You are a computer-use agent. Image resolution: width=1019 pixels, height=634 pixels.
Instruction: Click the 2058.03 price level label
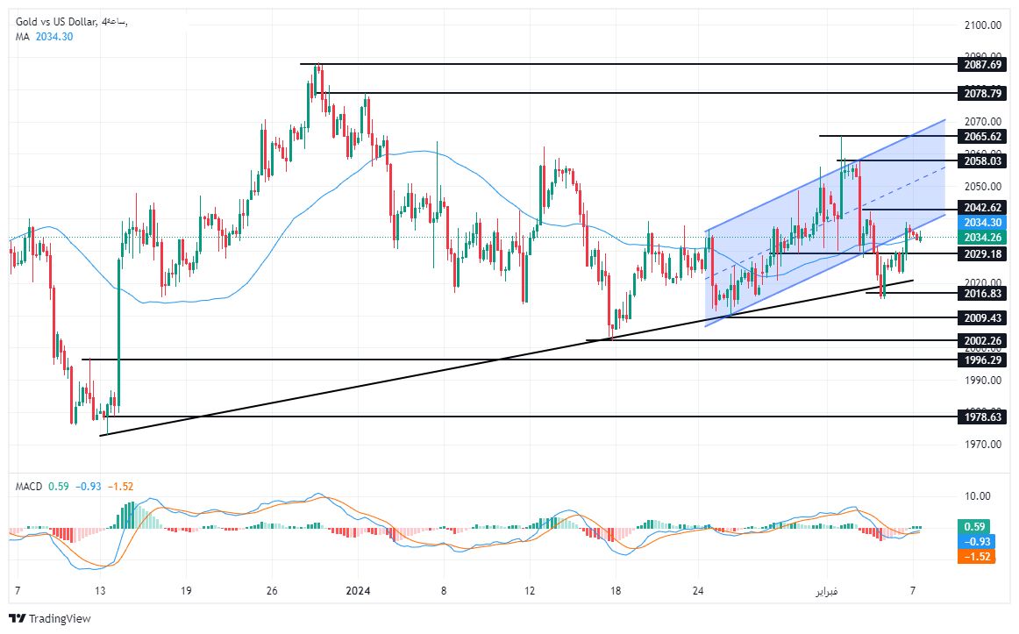(x=982, y=160)
